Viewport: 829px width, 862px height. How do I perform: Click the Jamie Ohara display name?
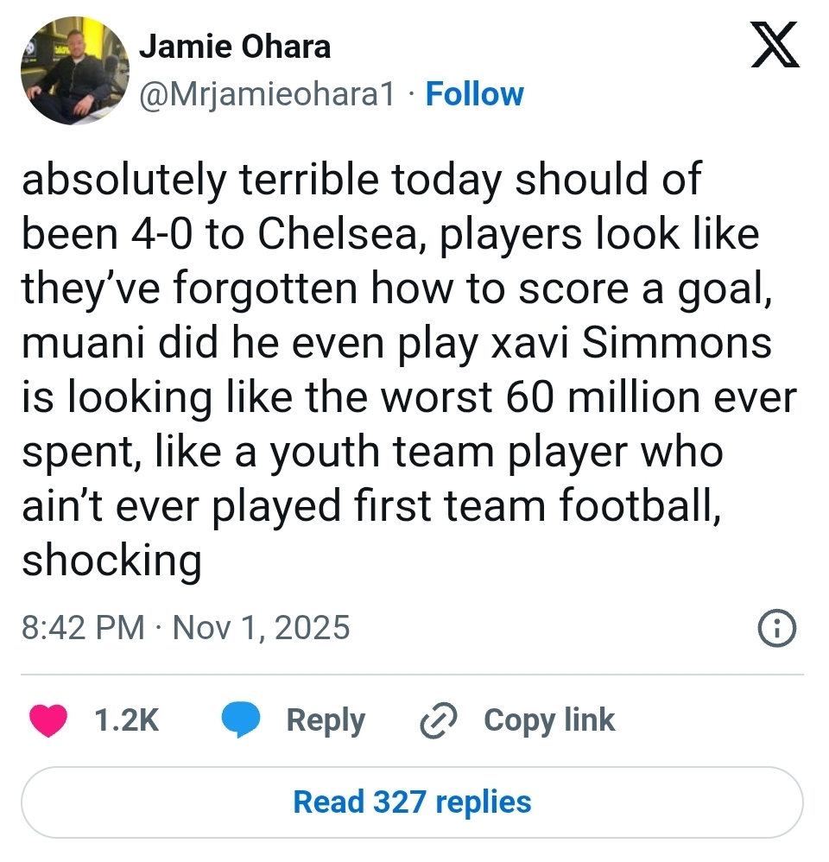click(x=235, y=47)
